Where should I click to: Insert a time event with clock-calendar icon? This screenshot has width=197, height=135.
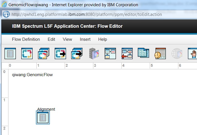pos(160,53)
